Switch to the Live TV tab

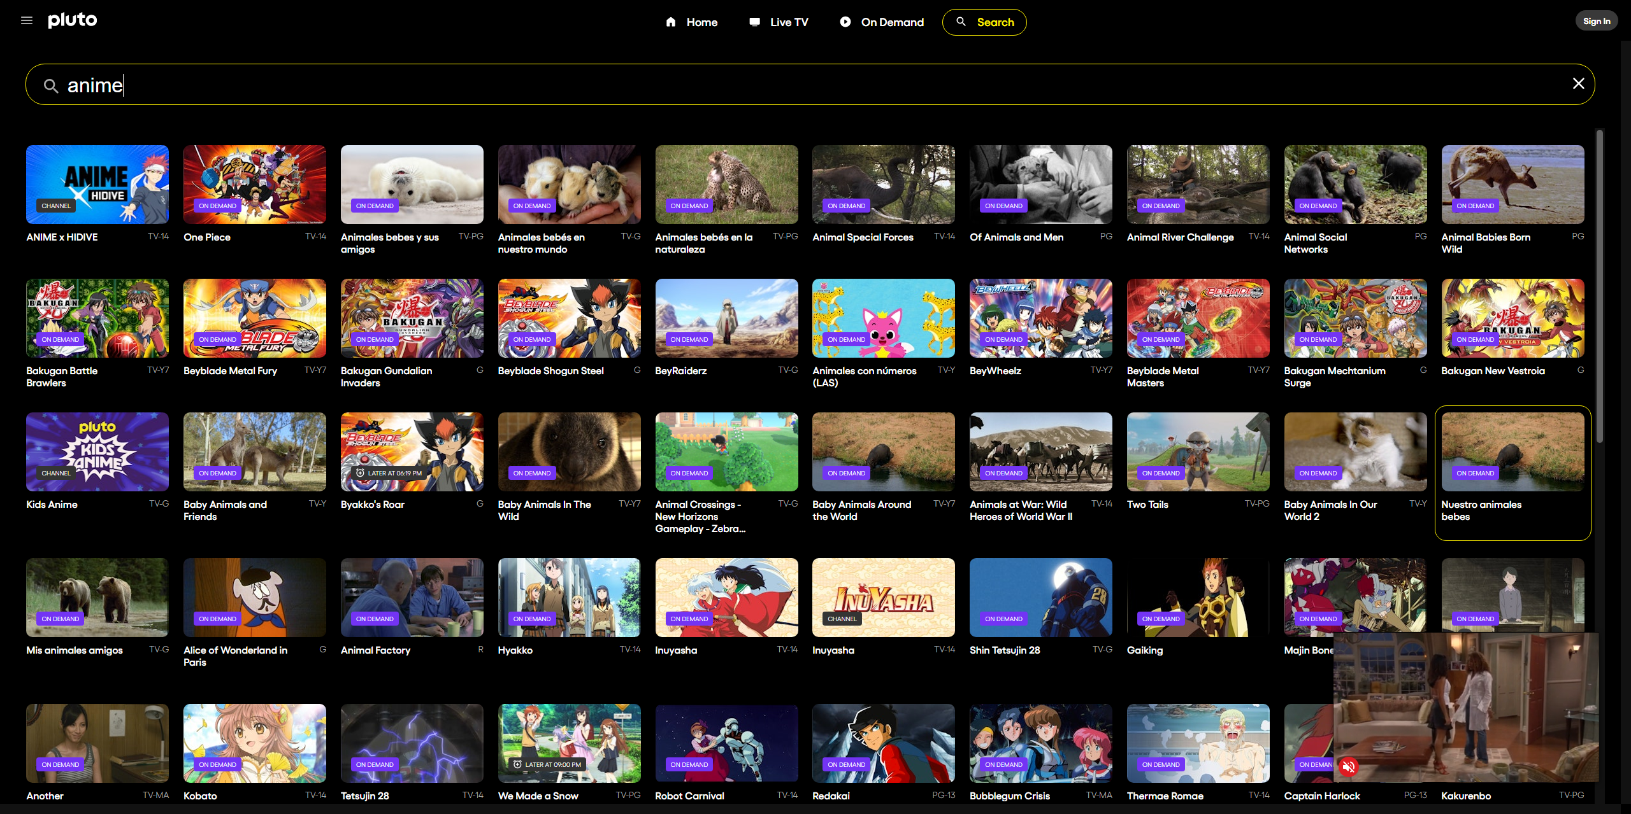point(789,22)
